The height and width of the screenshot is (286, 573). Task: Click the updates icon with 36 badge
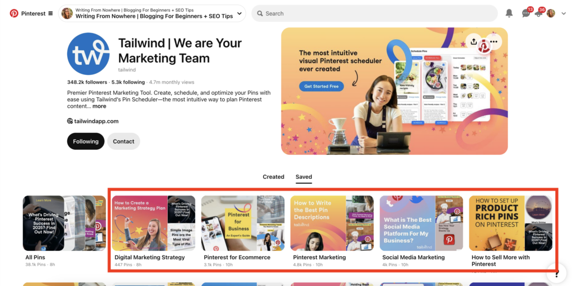click(538, 13)
